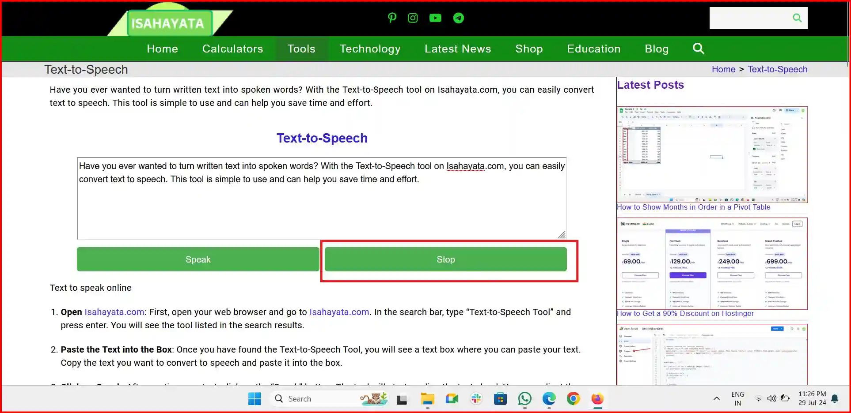Open the Telegram icon in the header
851x413 pixels.
point(458,18)
